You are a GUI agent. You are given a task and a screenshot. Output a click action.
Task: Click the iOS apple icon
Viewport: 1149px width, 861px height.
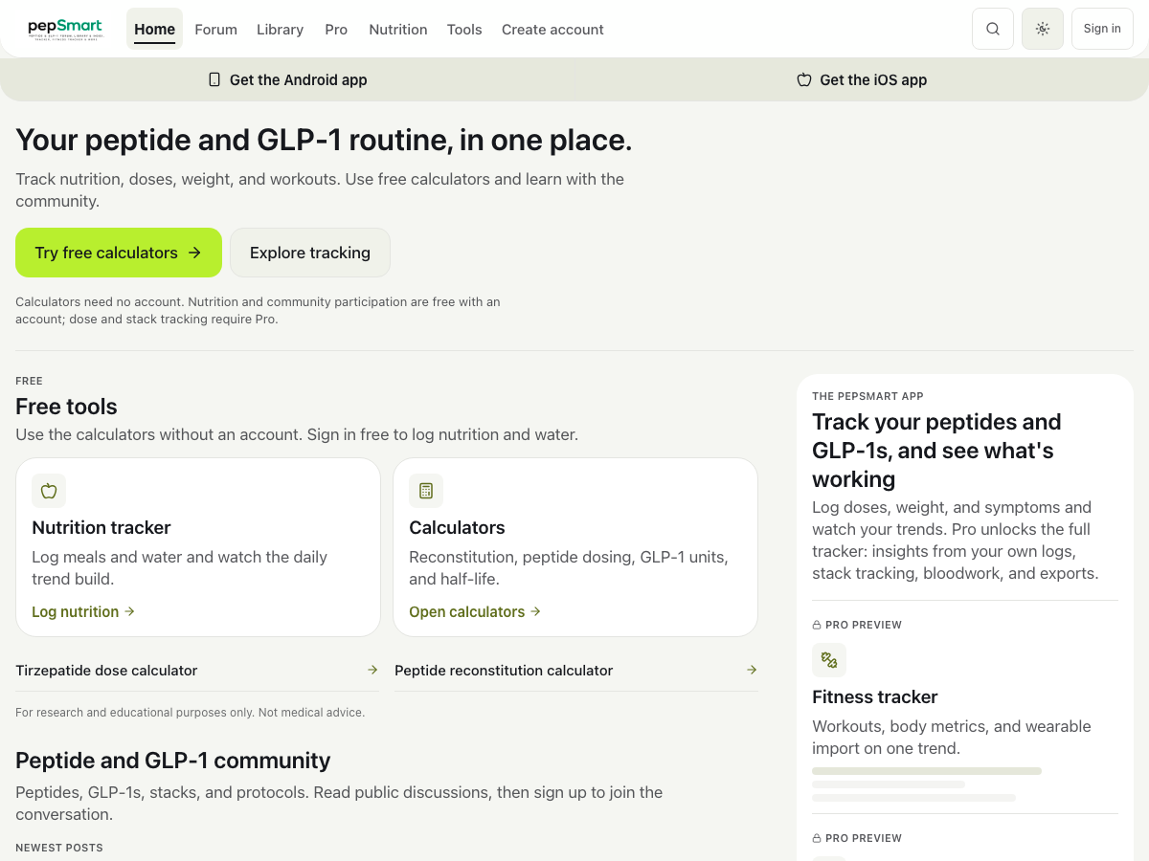tap(804, 80)
